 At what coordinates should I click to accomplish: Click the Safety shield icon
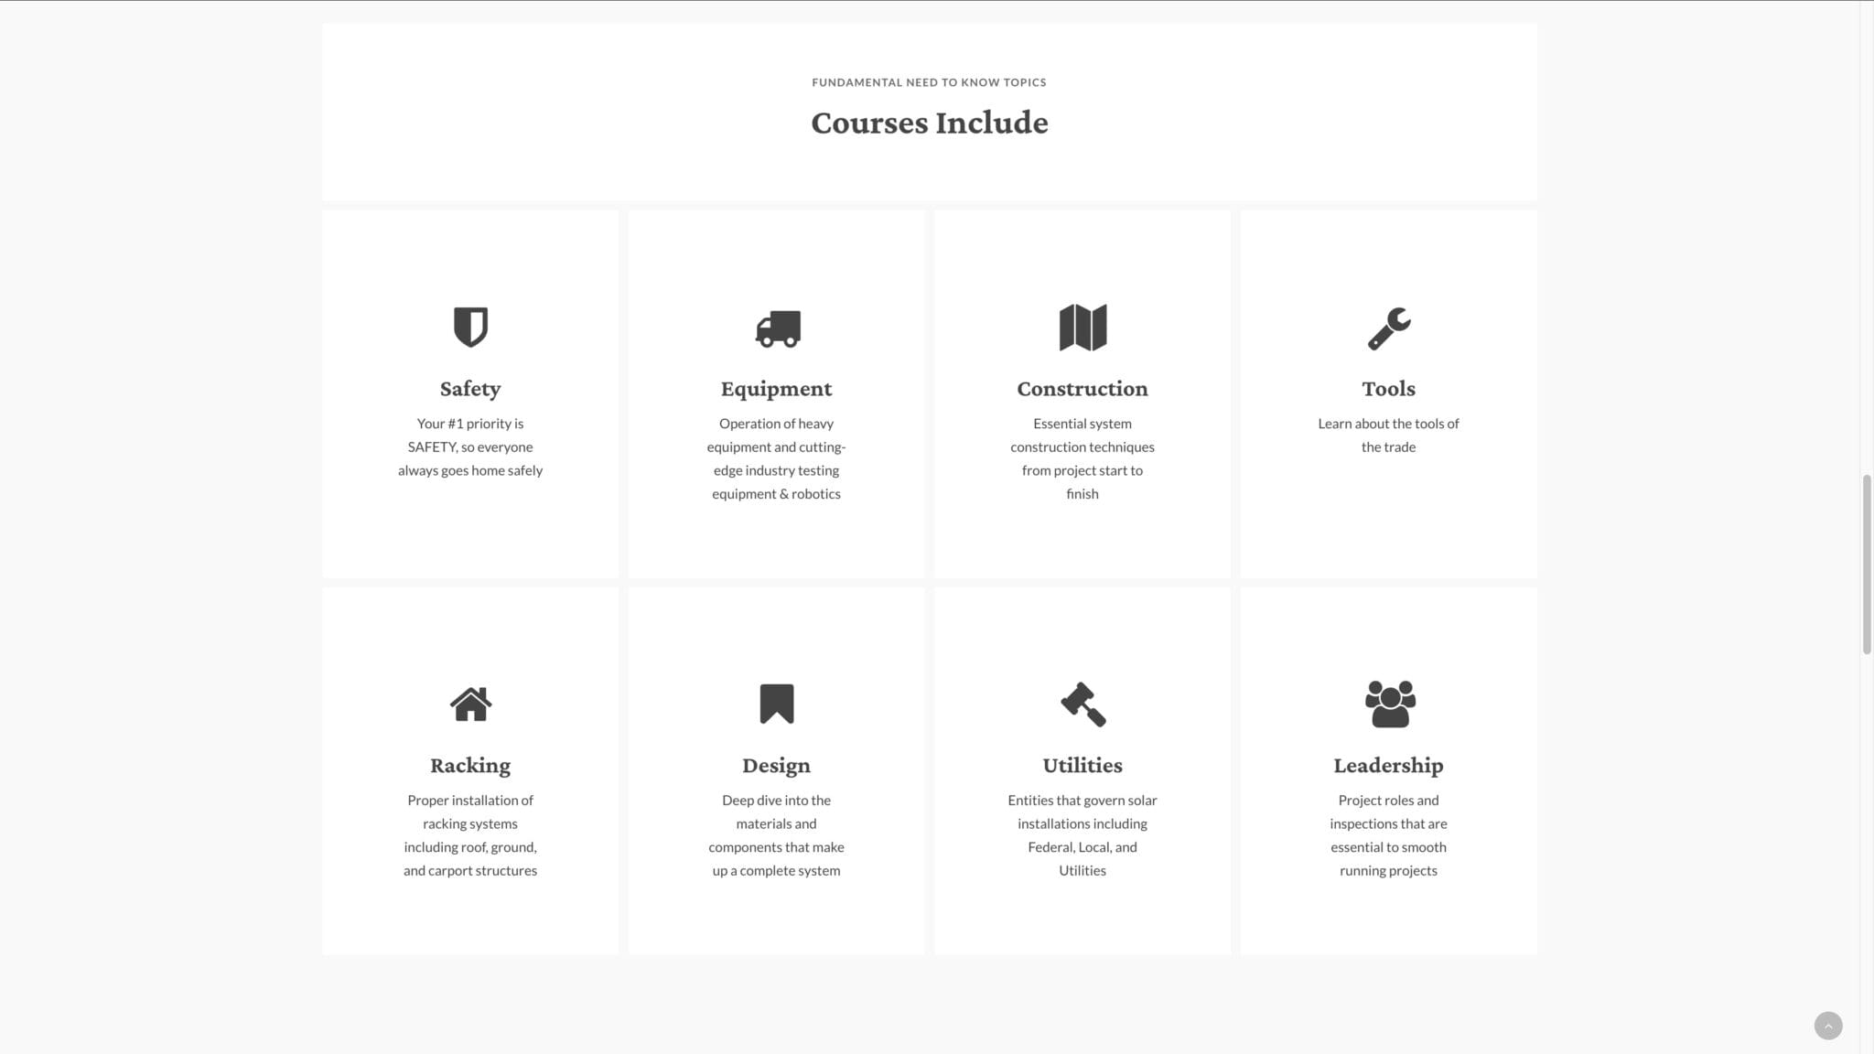[470, 327]
